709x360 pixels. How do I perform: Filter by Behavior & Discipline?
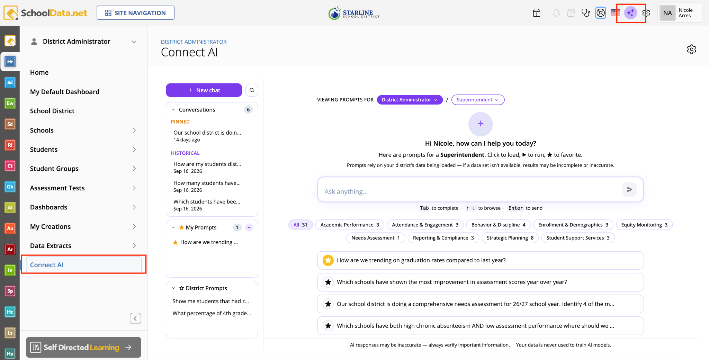click(x=498, y=225)
